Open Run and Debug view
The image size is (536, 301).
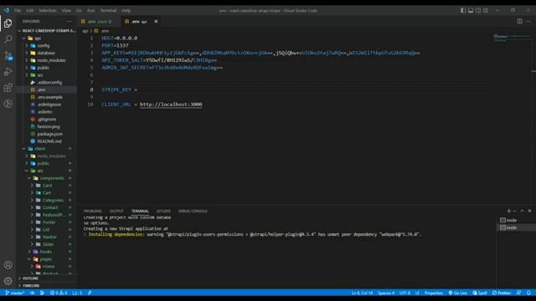click(8, 72)
